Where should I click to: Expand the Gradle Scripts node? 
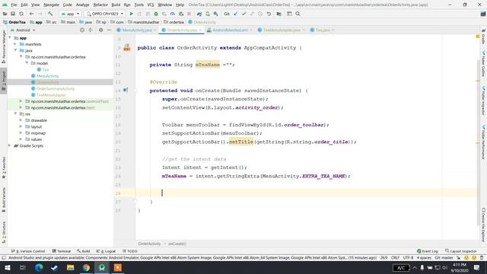(x=10, y=145)
